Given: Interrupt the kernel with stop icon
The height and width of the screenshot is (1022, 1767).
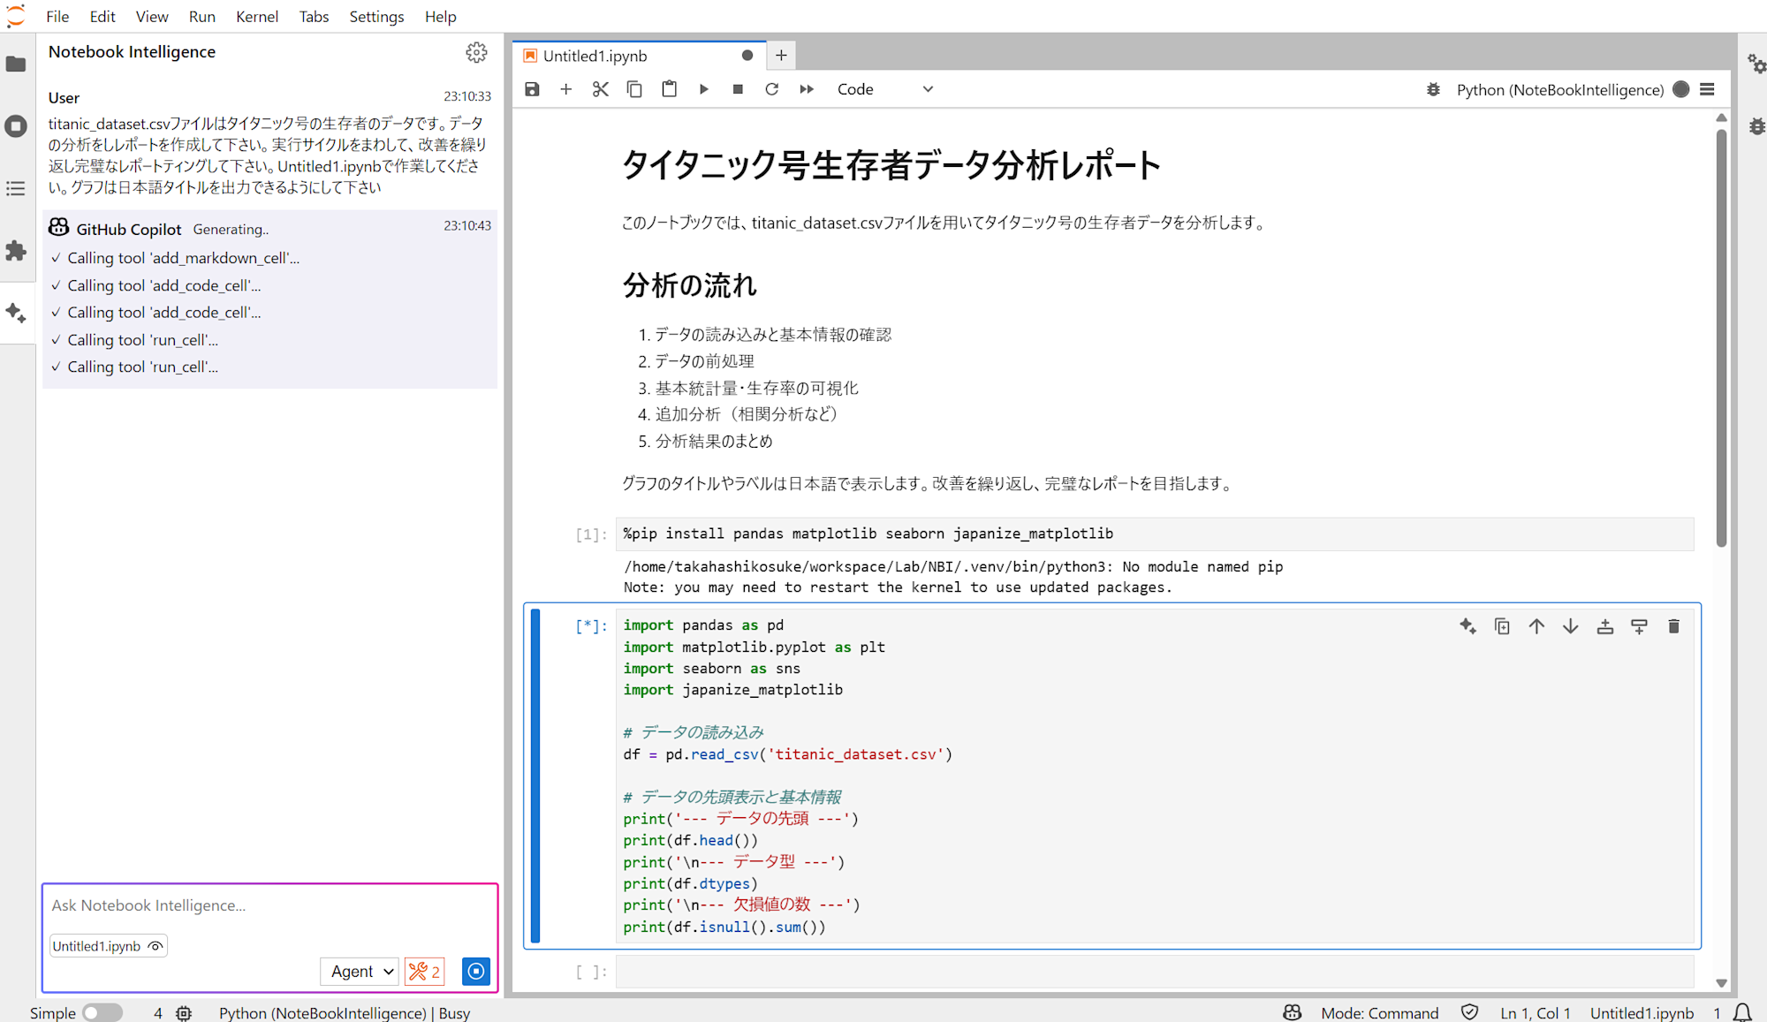Looking at the screenshot, I should coord(738,89).
